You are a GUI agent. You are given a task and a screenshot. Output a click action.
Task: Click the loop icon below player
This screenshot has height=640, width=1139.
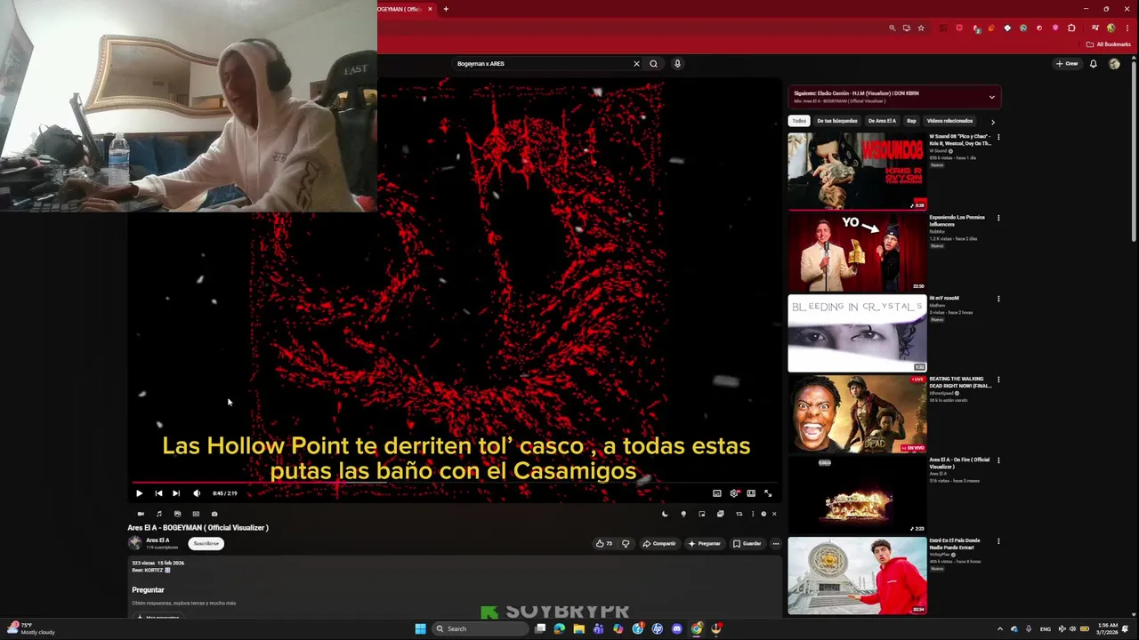pos(739,514)
